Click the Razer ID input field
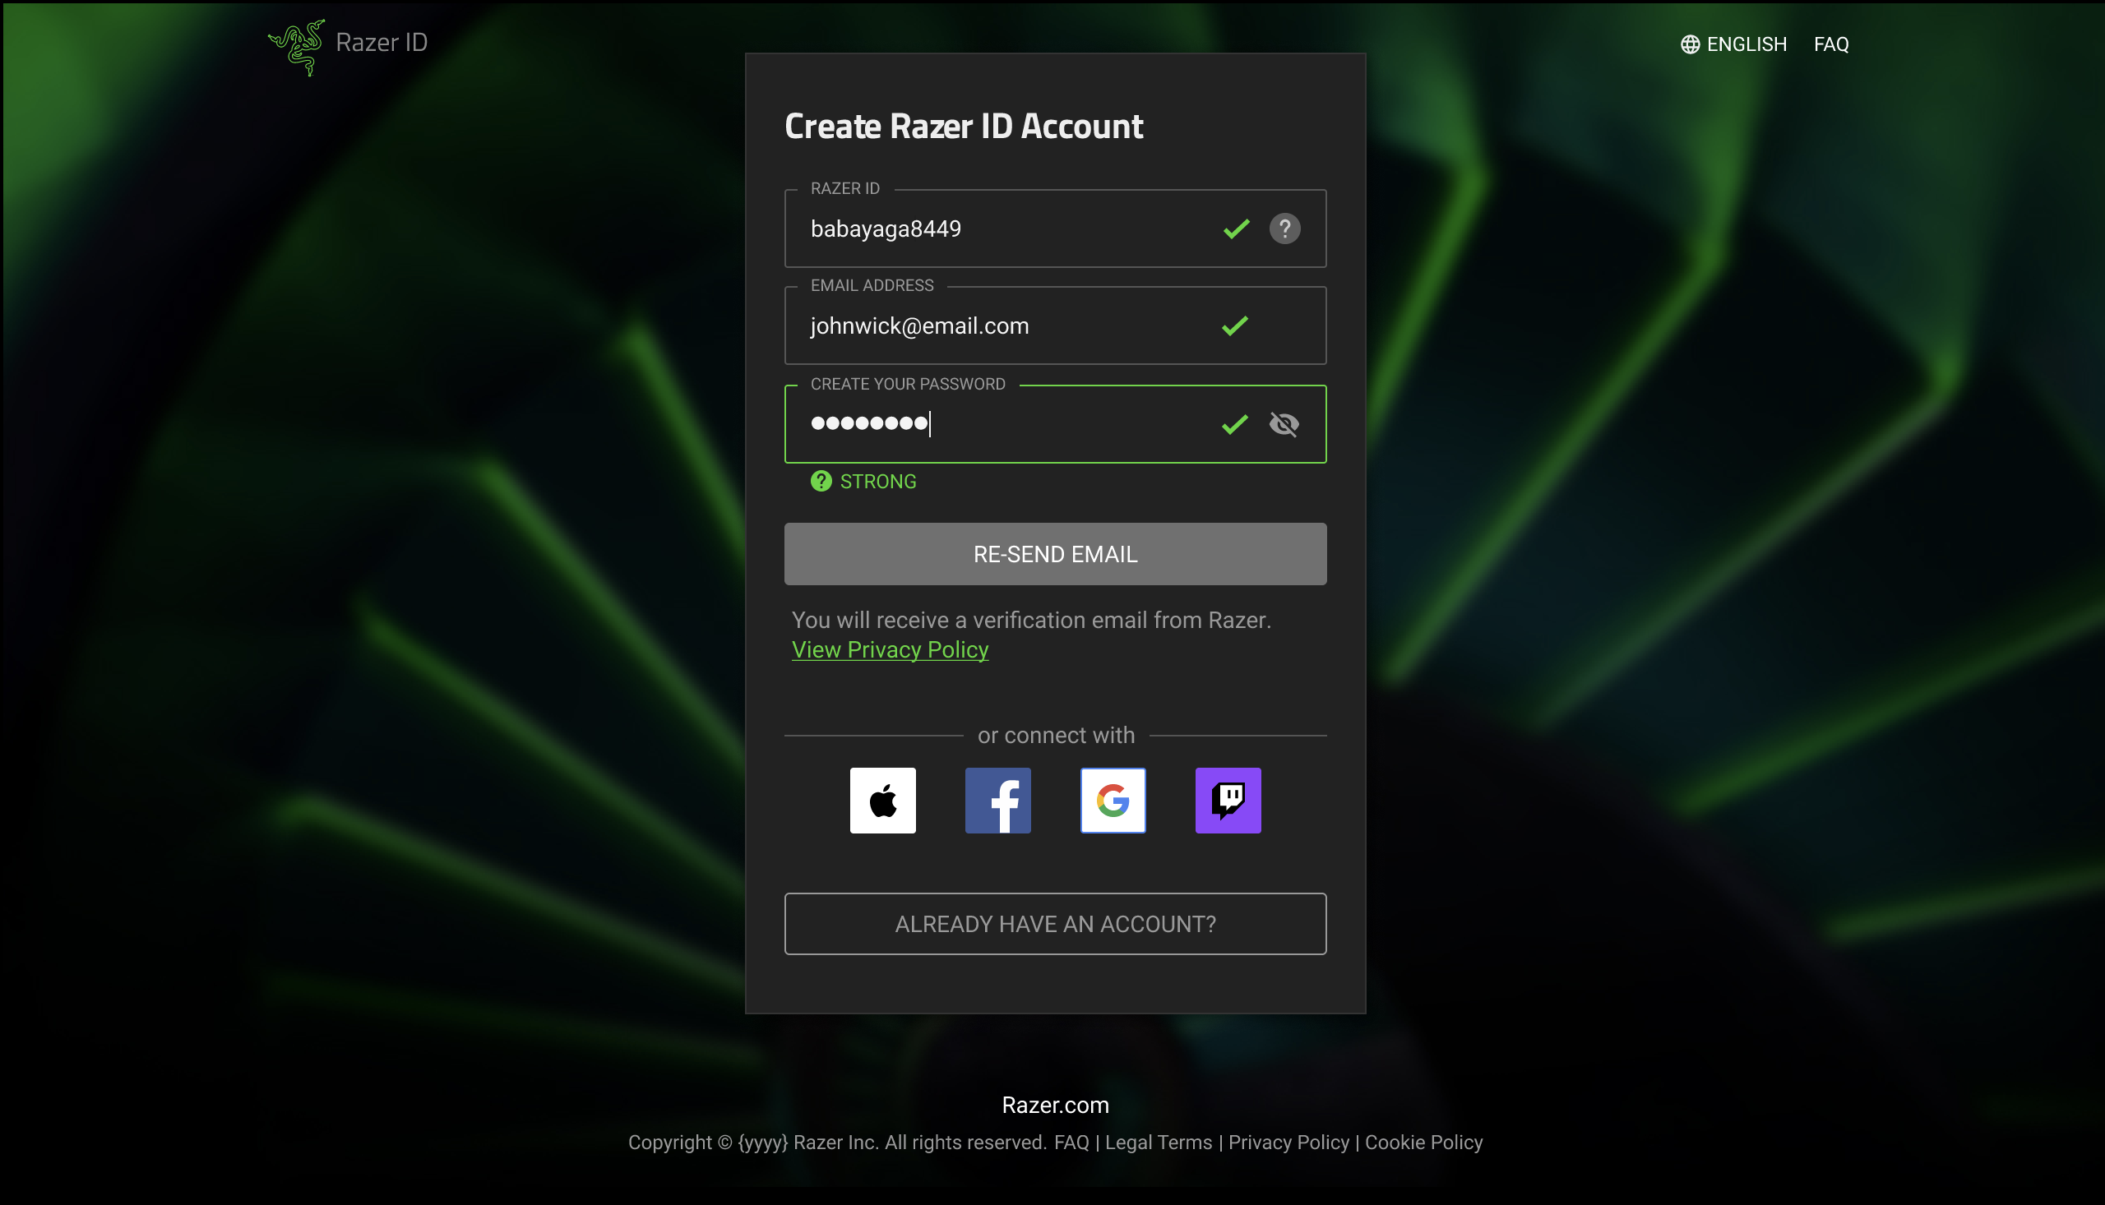 click(1056, 229)
